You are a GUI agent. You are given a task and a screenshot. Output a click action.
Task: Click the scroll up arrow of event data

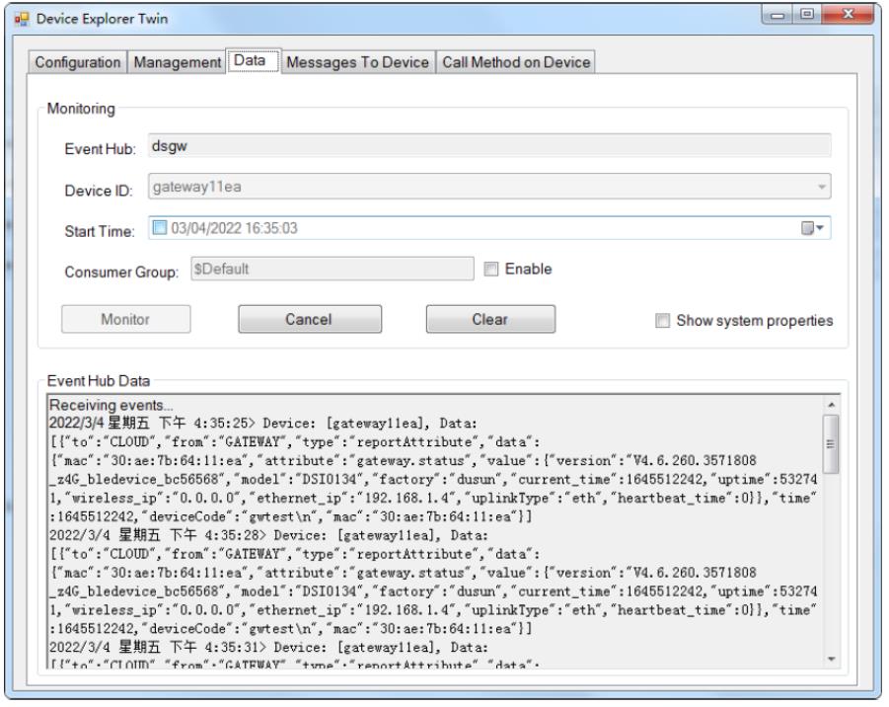pyautogui.click(x=831, y=405)
